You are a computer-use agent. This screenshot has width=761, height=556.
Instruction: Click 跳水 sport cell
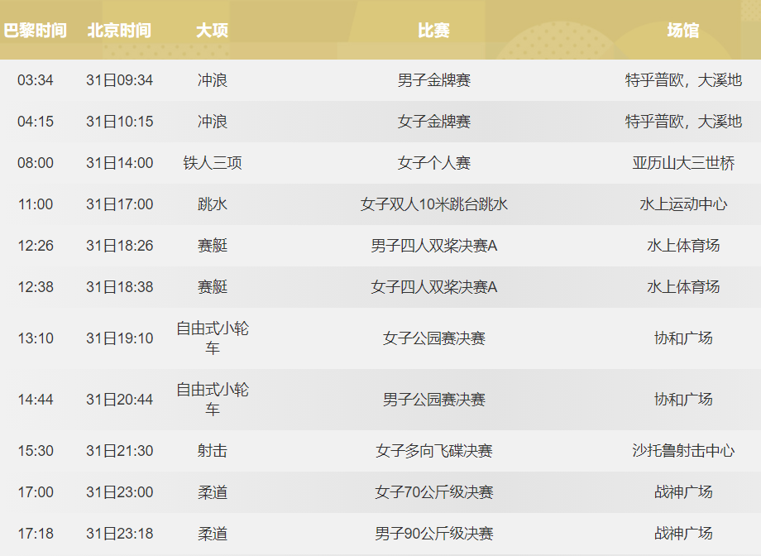(212, 204)
